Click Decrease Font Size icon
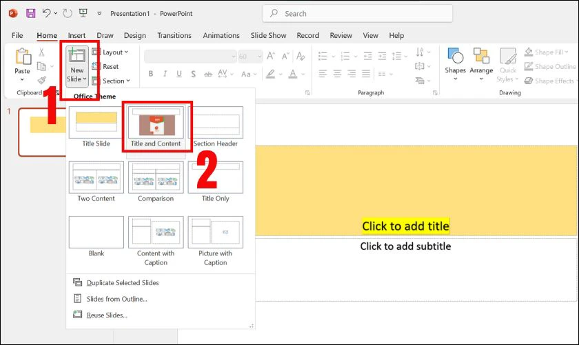 [285, 56]
